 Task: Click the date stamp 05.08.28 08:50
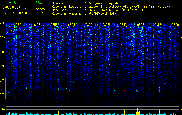[x=15, y=13]
